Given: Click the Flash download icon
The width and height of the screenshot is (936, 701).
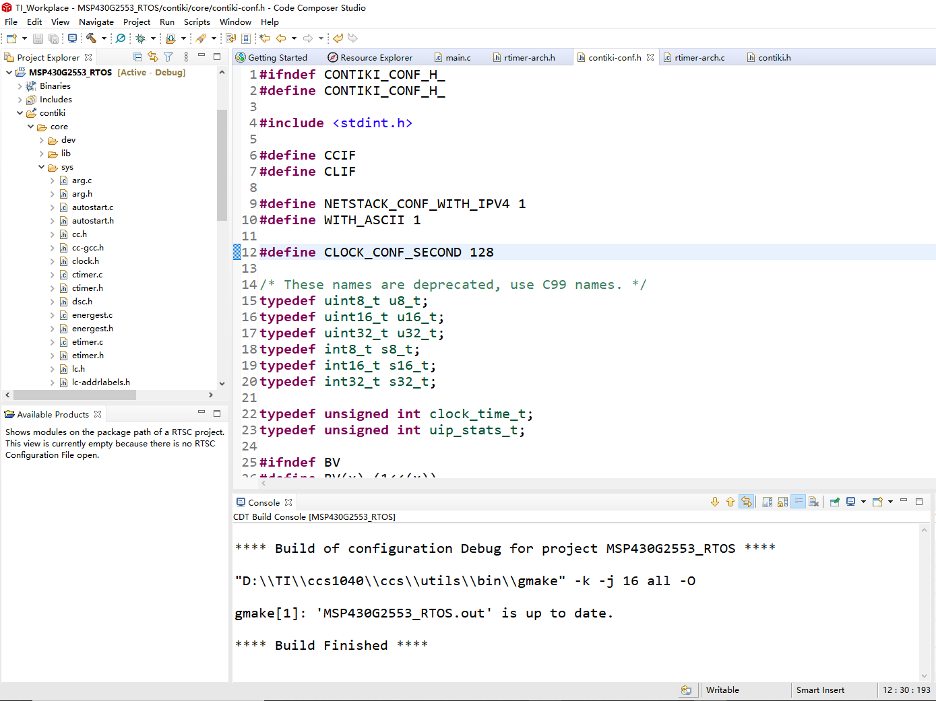Looking at the screenshot, I should (x=170, y=38).
